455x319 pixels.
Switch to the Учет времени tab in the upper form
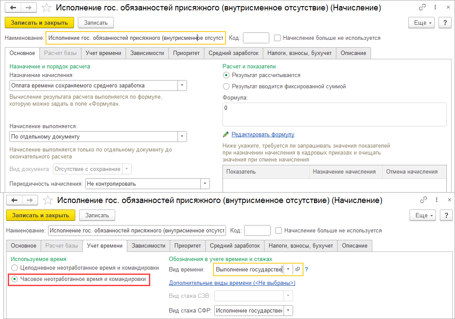coord(104,53)
